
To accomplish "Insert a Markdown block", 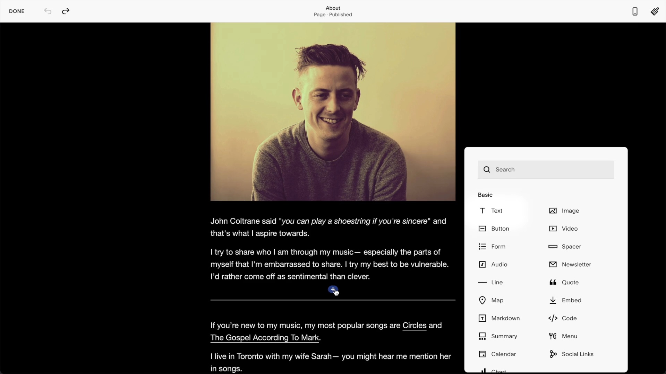I will click(505, 318).
